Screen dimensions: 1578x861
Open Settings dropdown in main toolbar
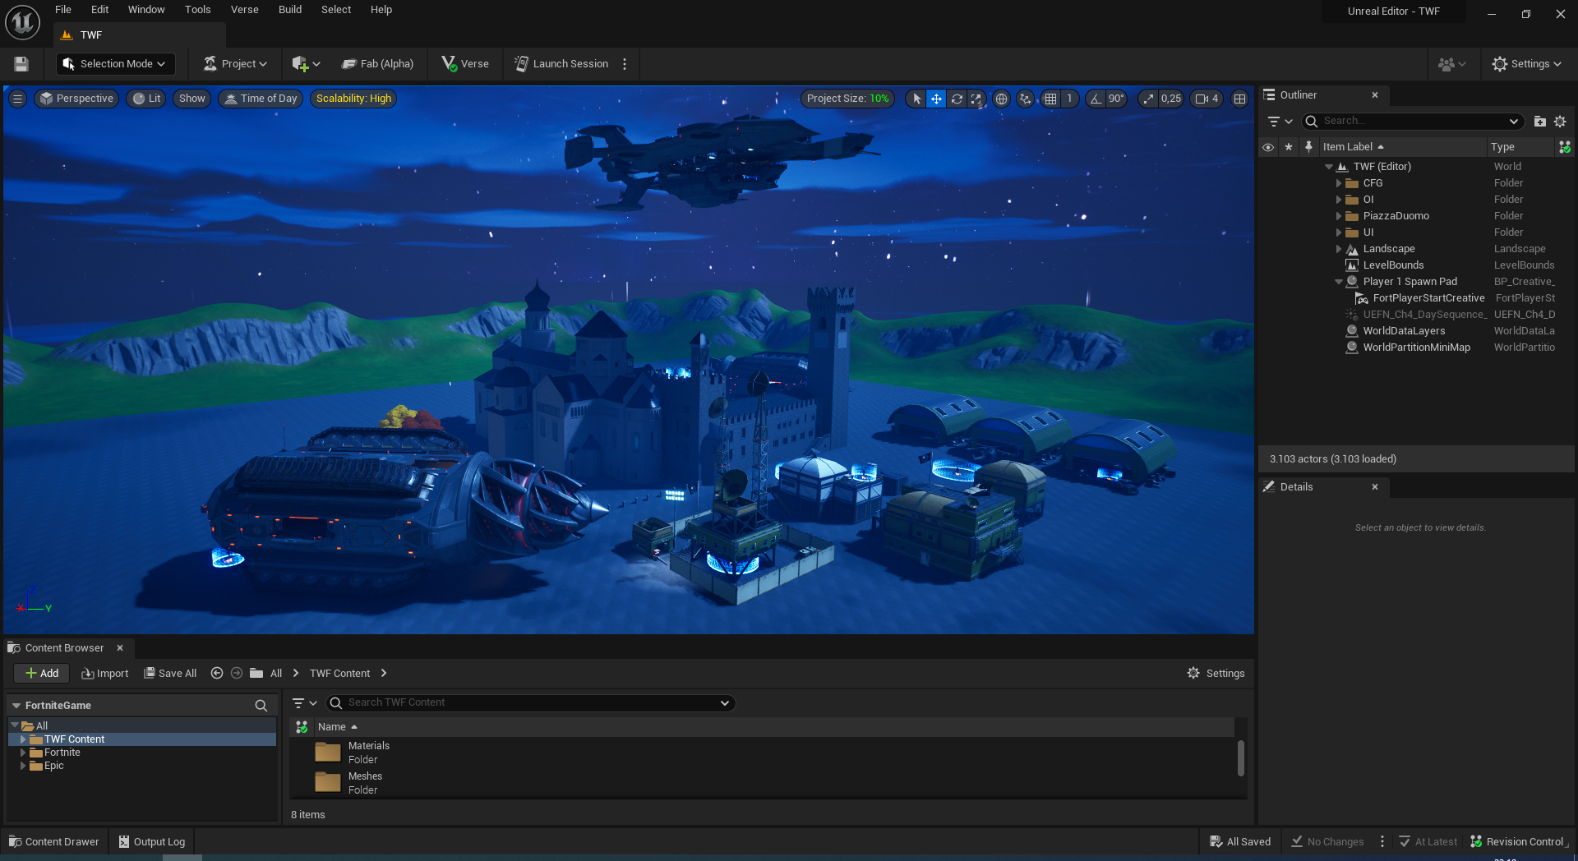(1526, 63)
